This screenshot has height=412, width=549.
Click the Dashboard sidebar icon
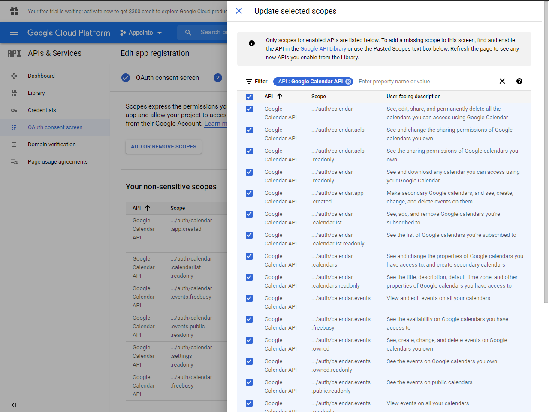coord(14,76)
